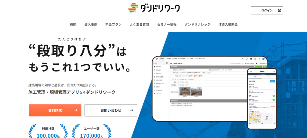Tap the back chevron in the phone mockup header
Screen dimensions: 307x138
pyautogui.click(x=249, y=72)
